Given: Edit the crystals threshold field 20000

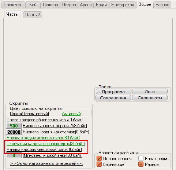Looking at the screenshot, I should 14,132.
